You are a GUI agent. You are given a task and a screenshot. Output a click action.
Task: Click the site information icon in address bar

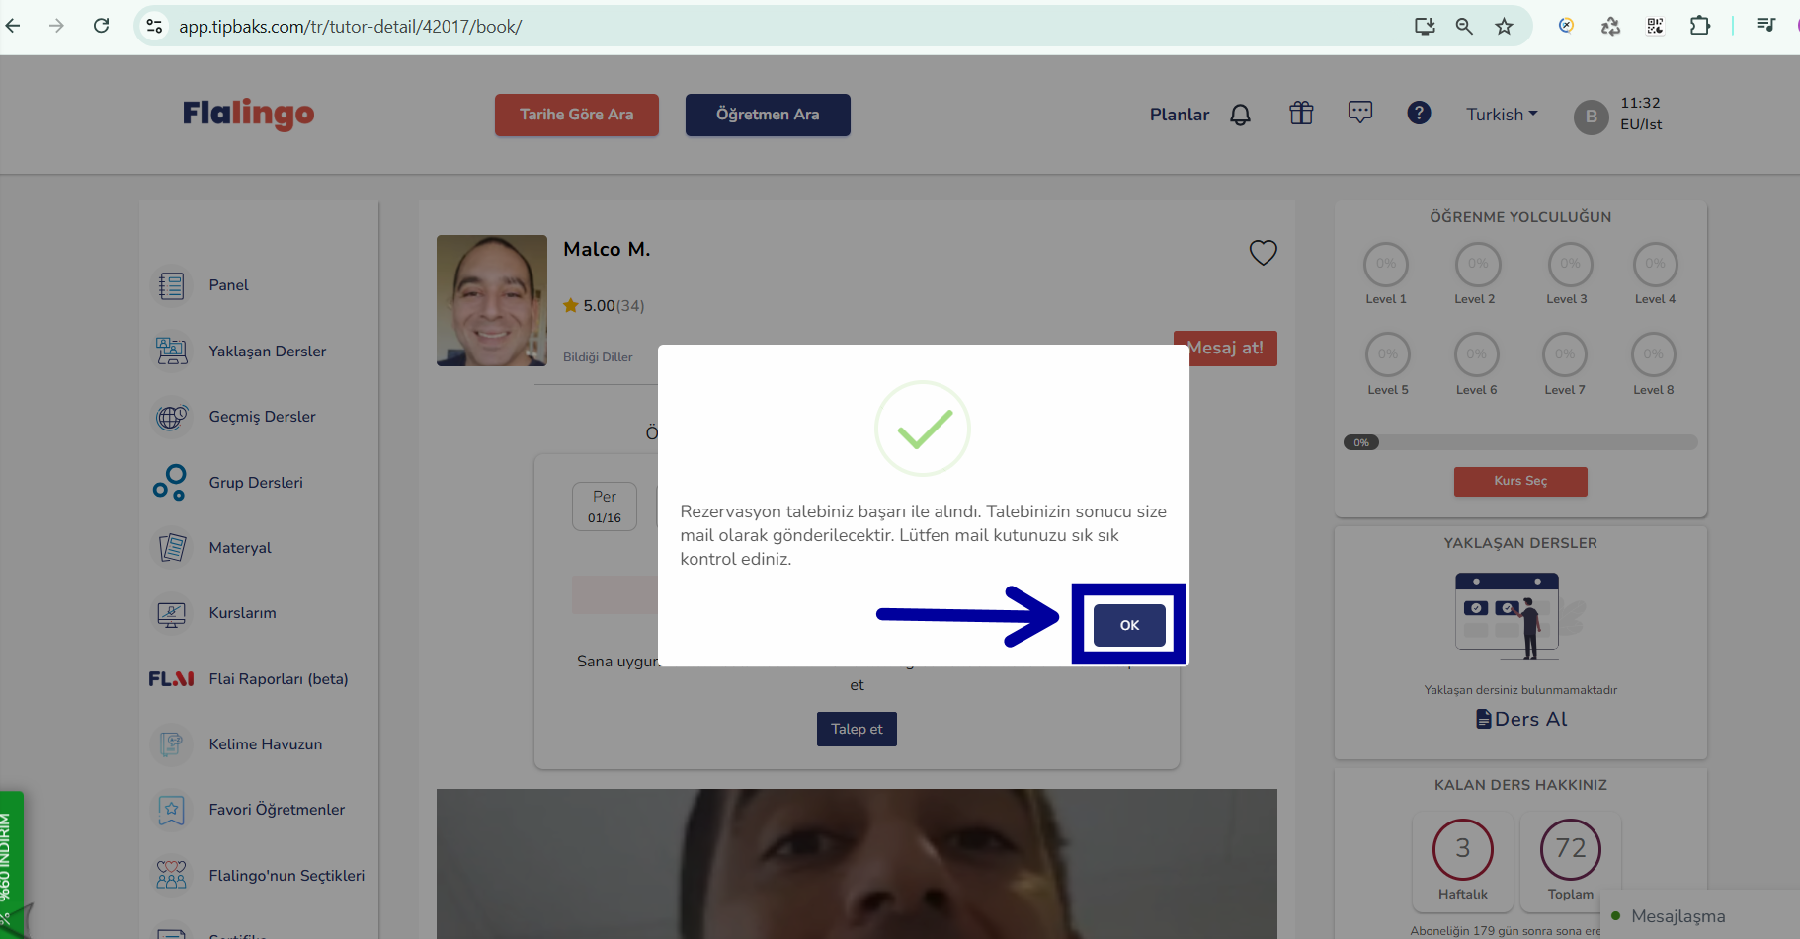coord(154,27)
